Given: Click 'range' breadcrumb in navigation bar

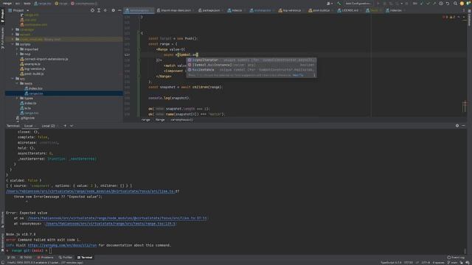Looking at the screenshot, I should [x=7, y=3].
